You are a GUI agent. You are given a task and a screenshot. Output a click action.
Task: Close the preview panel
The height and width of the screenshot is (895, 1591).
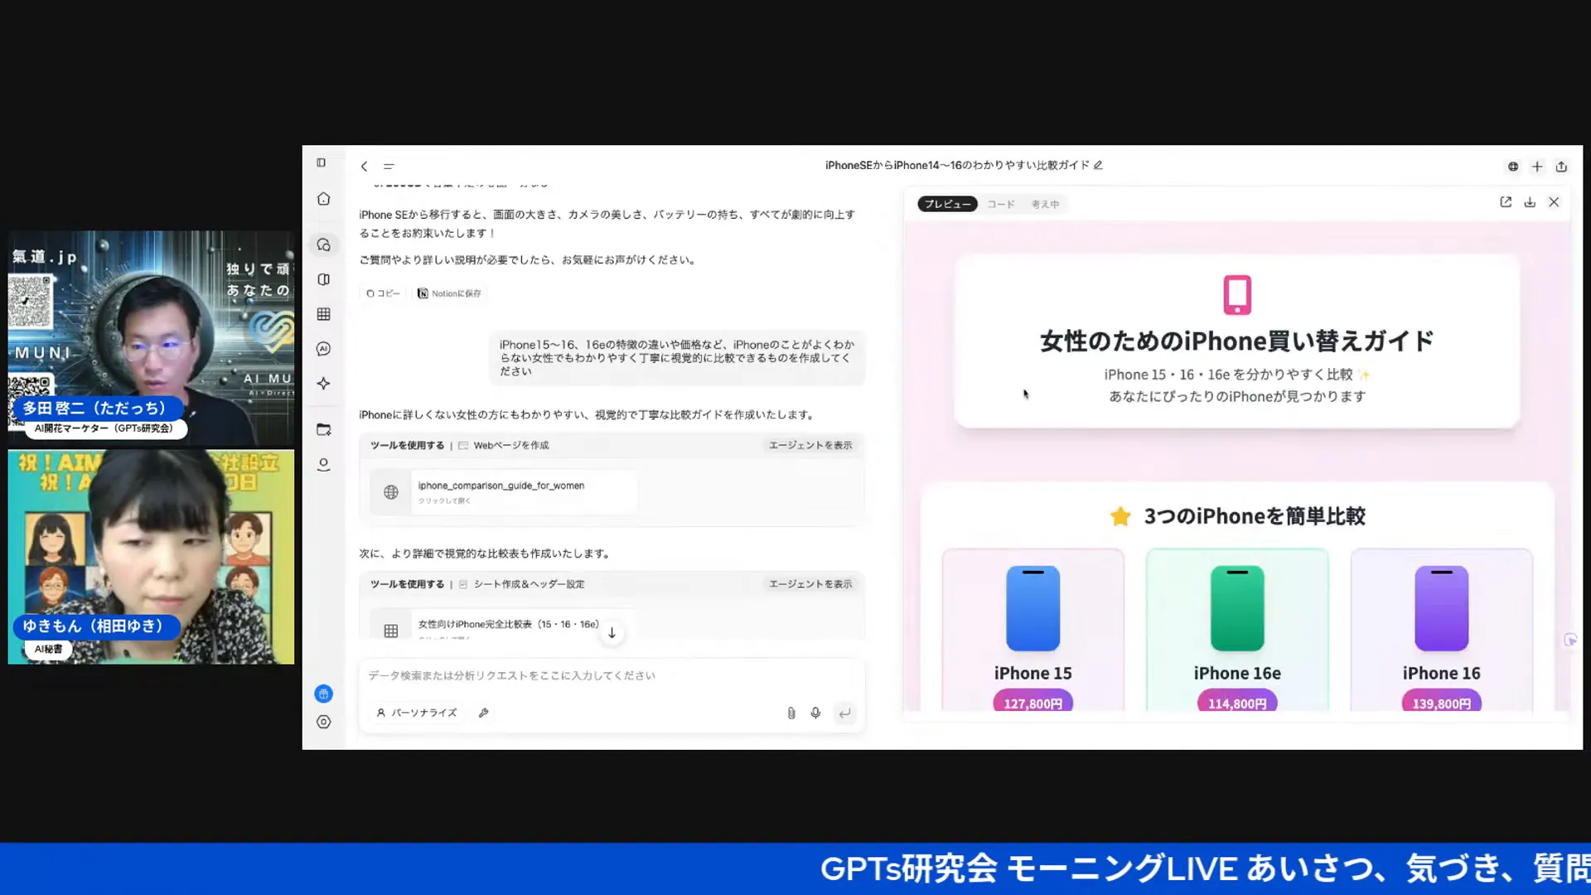pyautogui.click(x=1554, y=202)
